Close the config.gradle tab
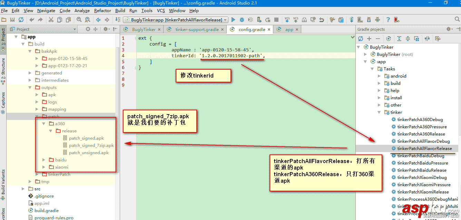461x220 pixels. coord(269,30)
